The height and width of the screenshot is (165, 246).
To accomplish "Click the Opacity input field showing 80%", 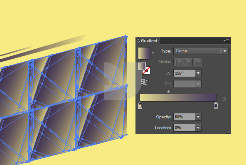I will pos(184,117).
